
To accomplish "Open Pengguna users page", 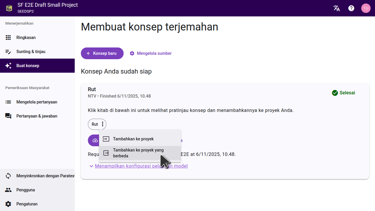I will [25, 190].
